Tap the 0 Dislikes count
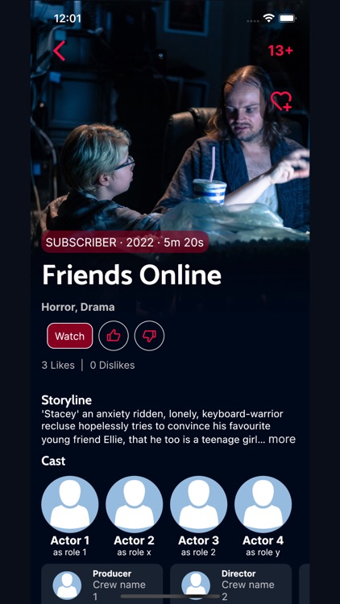The height and width of the screenshot is (604, 340). click(112, 365)
